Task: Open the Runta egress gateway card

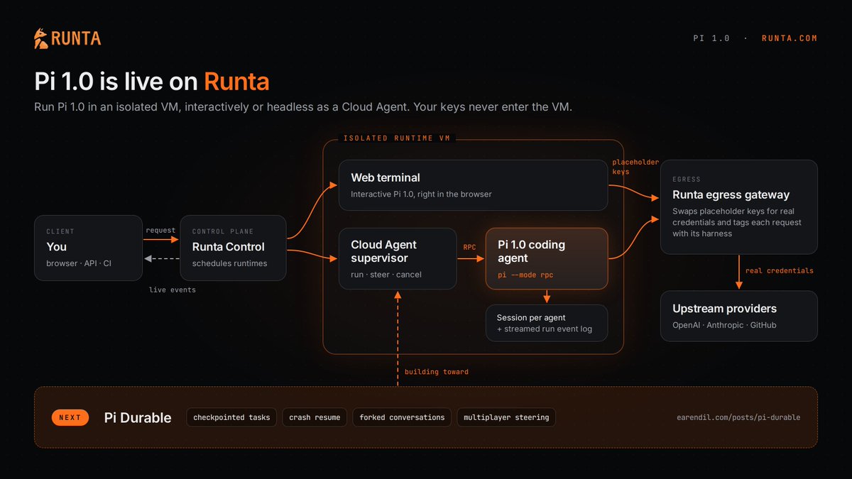Action: point(739,207)
